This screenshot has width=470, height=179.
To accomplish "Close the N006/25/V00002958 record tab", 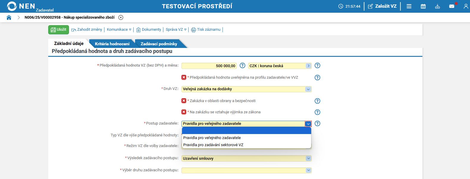I will [x=121, y=17].
